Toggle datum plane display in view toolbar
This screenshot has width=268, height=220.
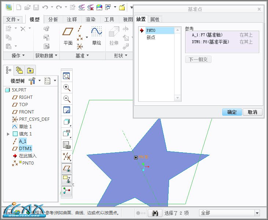pos(66,168)
